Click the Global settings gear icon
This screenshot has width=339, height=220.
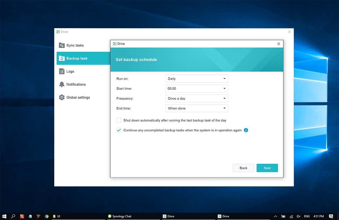point(62,97)
